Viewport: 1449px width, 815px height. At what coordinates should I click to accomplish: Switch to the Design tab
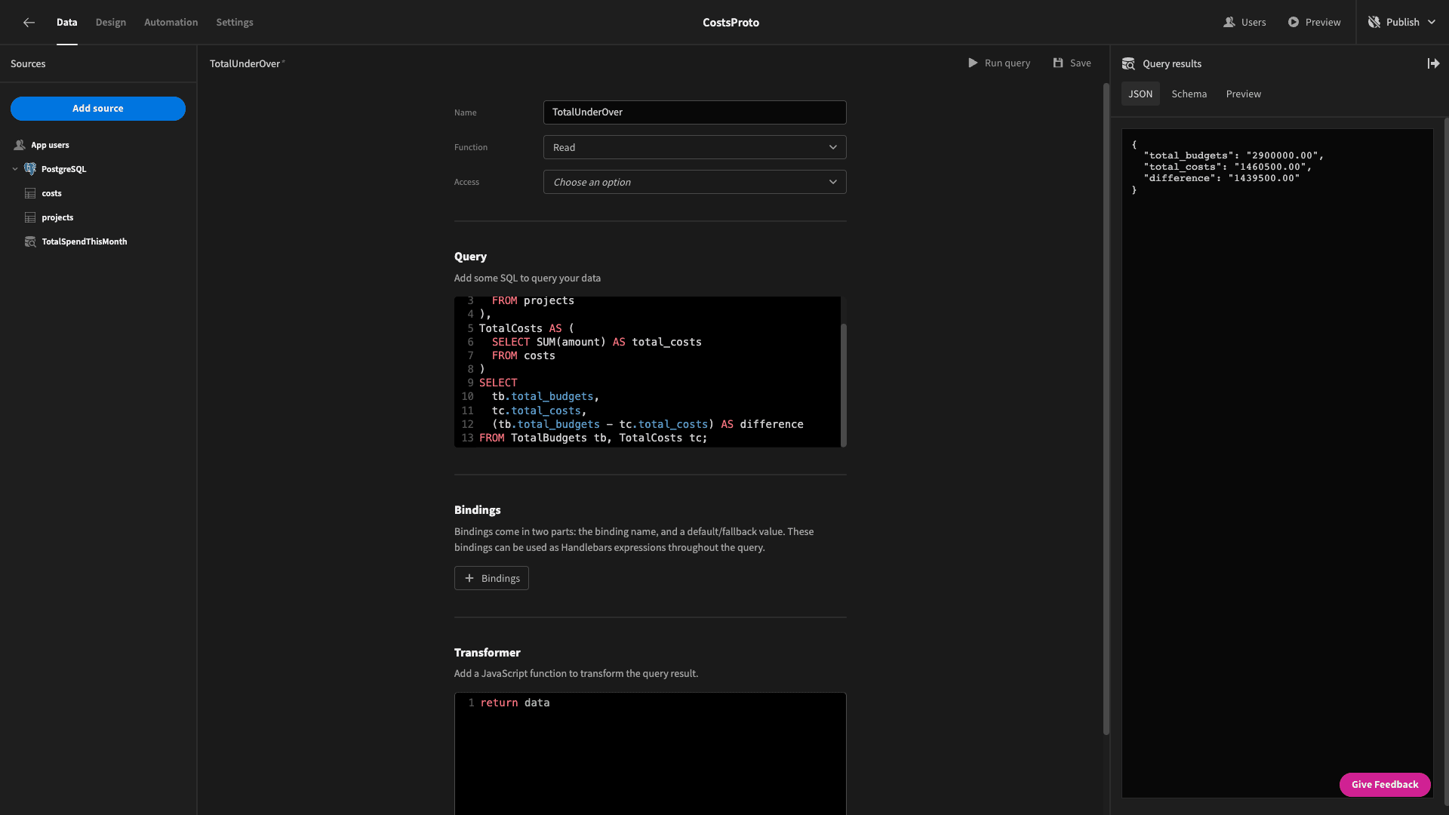click(x=111, y=23)
